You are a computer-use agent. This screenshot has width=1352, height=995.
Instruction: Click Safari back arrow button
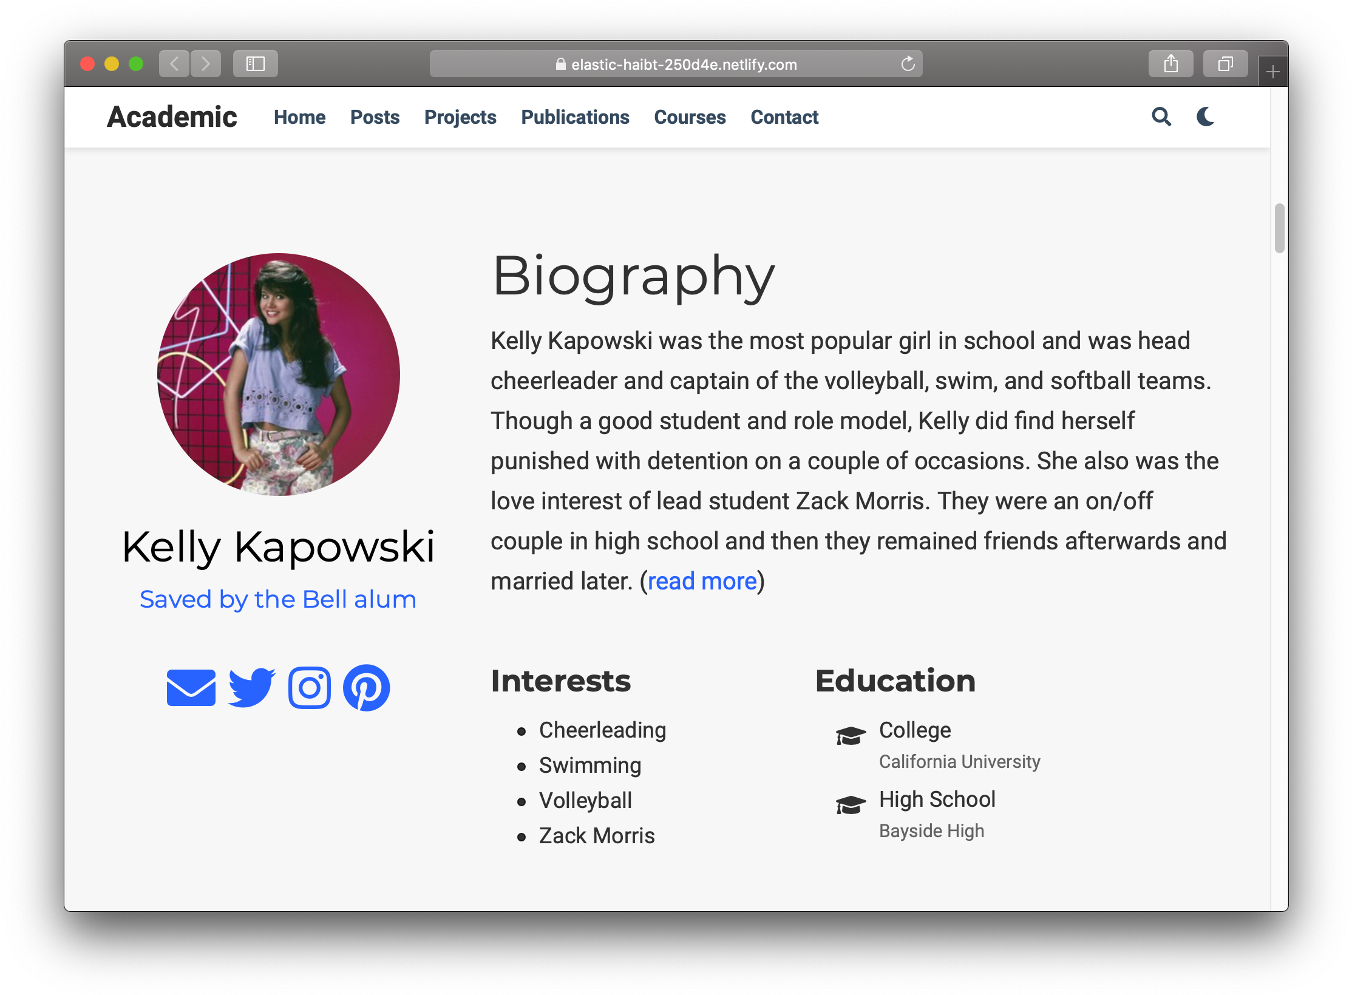point(174,64)
